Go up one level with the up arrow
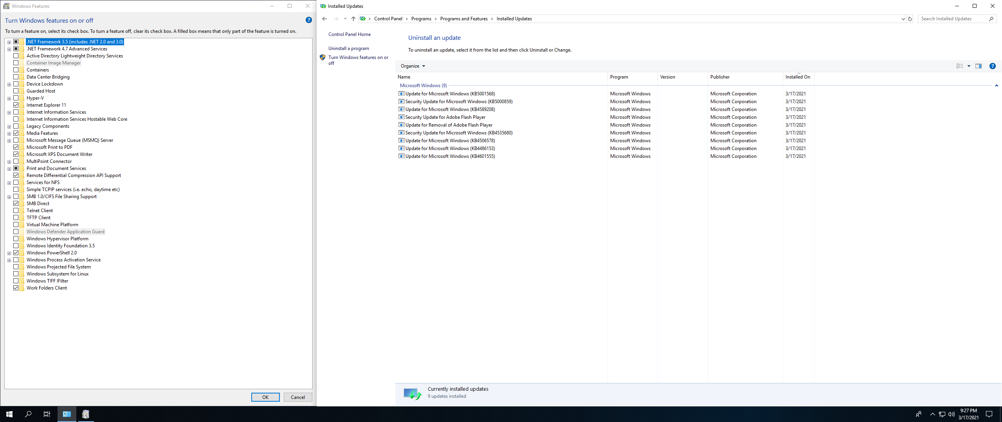The width and height of the screenshot is (1002, 422). pyautogui.click(x=353, y=19)
